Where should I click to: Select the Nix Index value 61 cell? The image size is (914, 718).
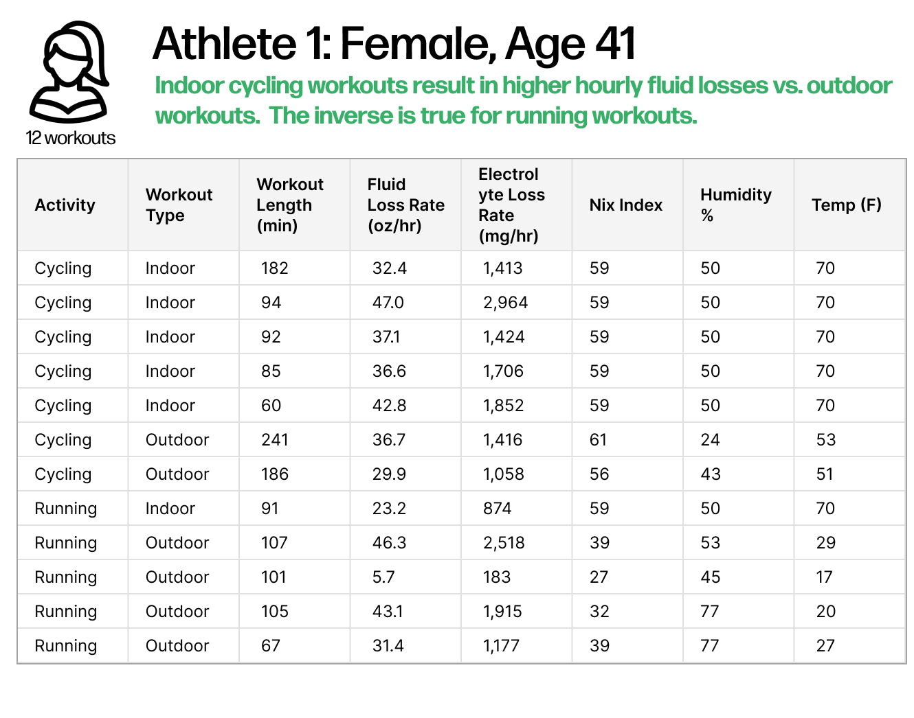coord(599,440)
